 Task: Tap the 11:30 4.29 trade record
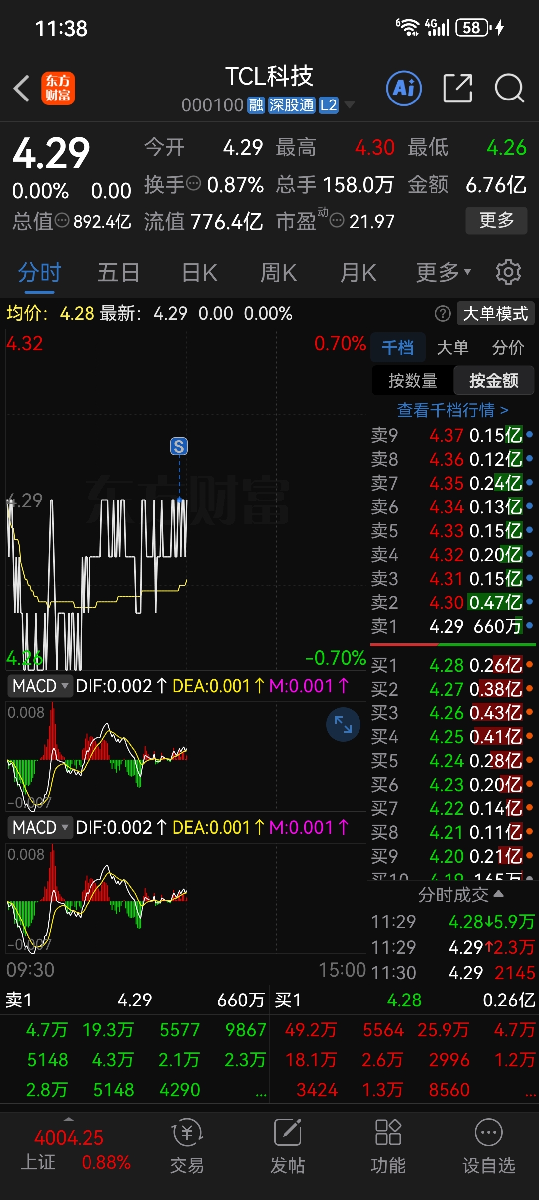[x=452, y=972]
